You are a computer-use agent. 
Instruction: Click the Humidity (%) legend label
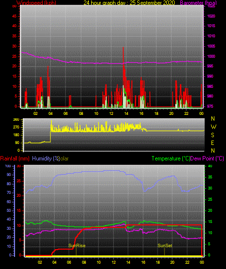click(x=46, y=158)
